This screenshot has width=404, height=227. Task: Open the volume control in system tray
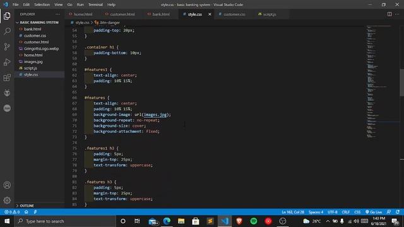click(x=356, y=221)
